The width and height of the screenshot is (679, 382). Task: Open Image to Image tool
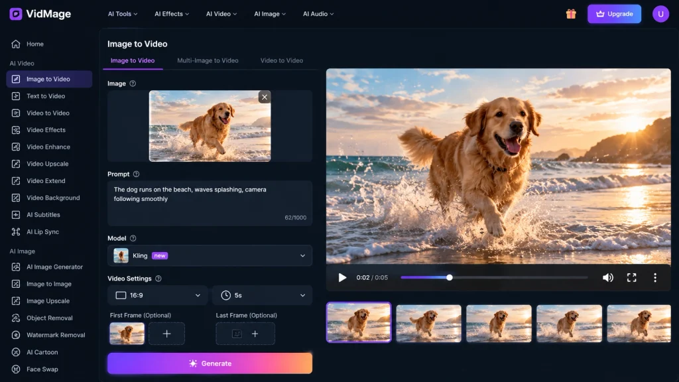coord(49,284)
